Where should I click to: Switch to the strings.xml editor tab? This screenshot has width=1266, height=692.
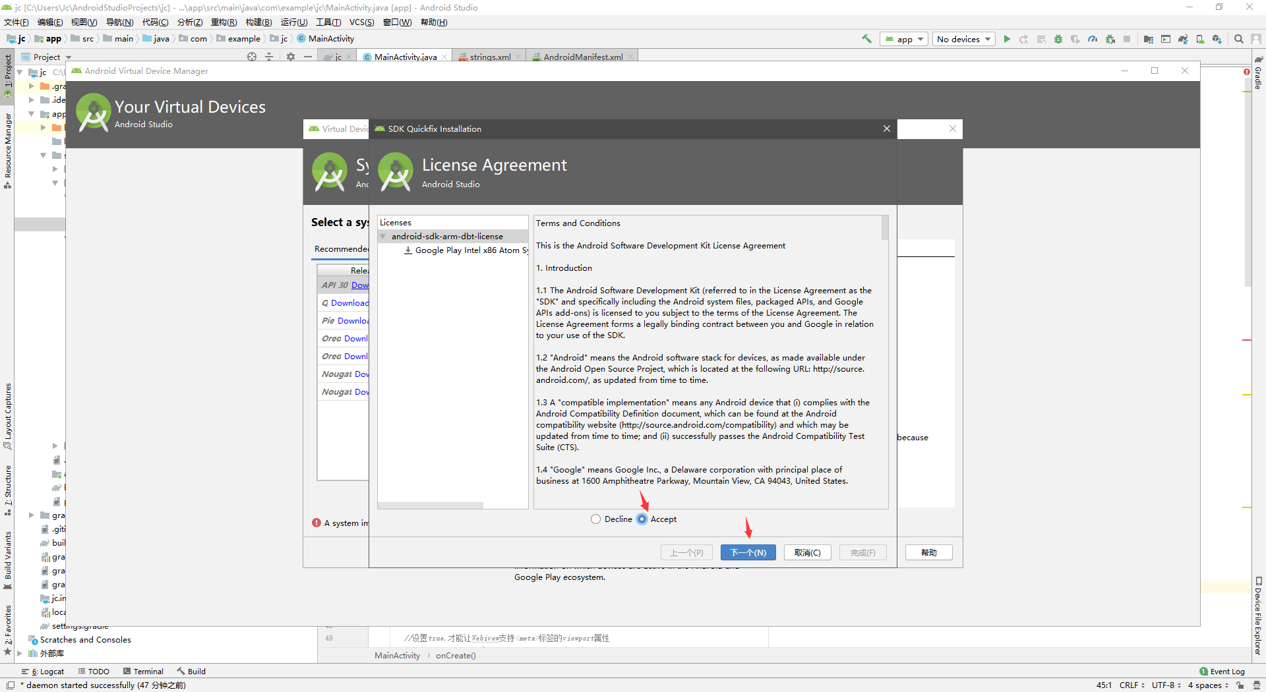point(489,57)
